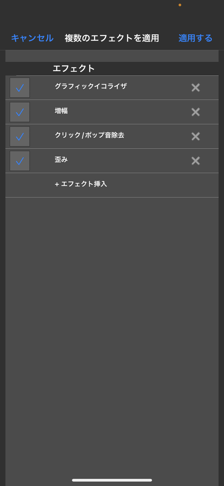Open the グラフィックイコライザ effect entry
The height and width of the screenshot is (486, 224).
coord(91,86)
